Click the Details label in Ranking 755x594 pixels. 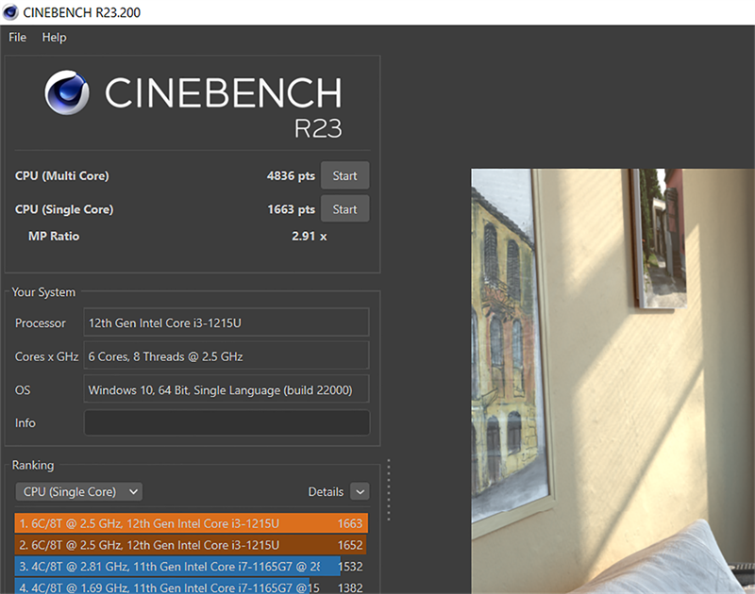[x=326, y=491]
